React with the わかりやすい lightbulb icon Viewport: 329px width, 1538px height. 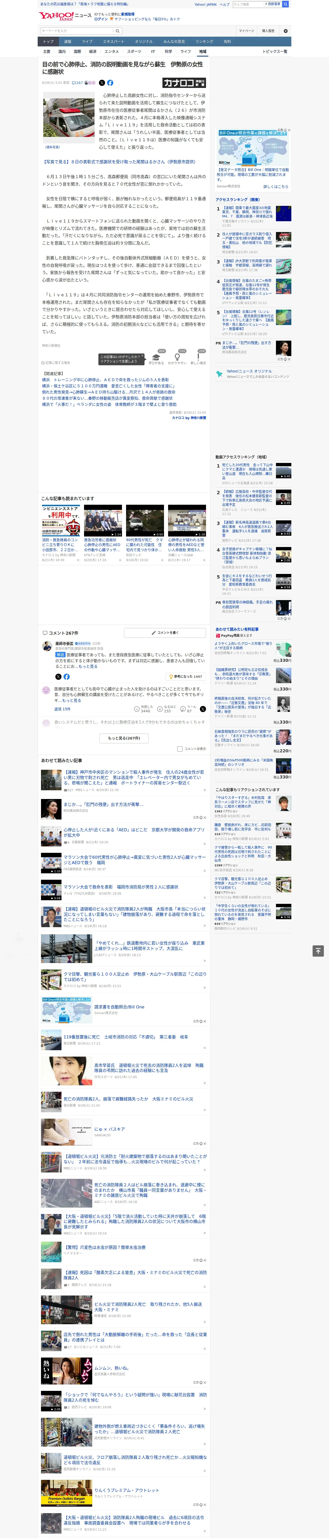coord(177,357)
